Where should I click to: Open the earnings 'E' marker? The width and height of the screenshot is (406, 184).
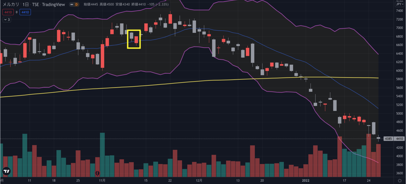[x=97, y=173]
